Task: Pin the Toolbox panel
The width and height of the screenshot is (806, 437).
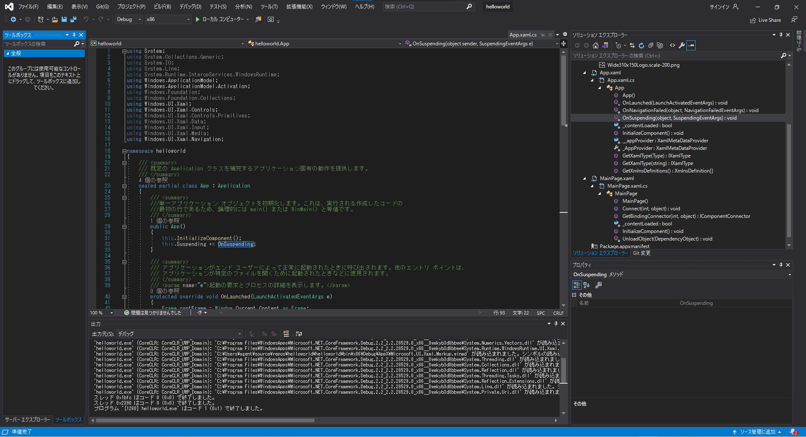Action: (74, 35)
